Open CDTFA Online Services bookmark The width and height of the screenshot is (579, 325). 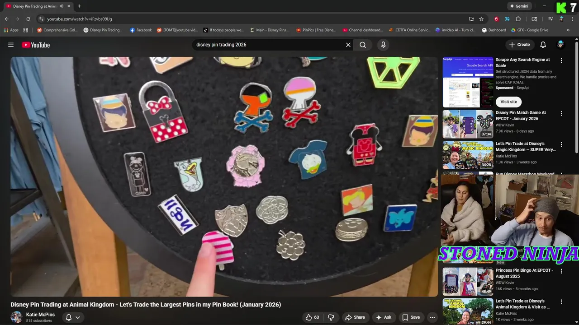pos(409,30)
